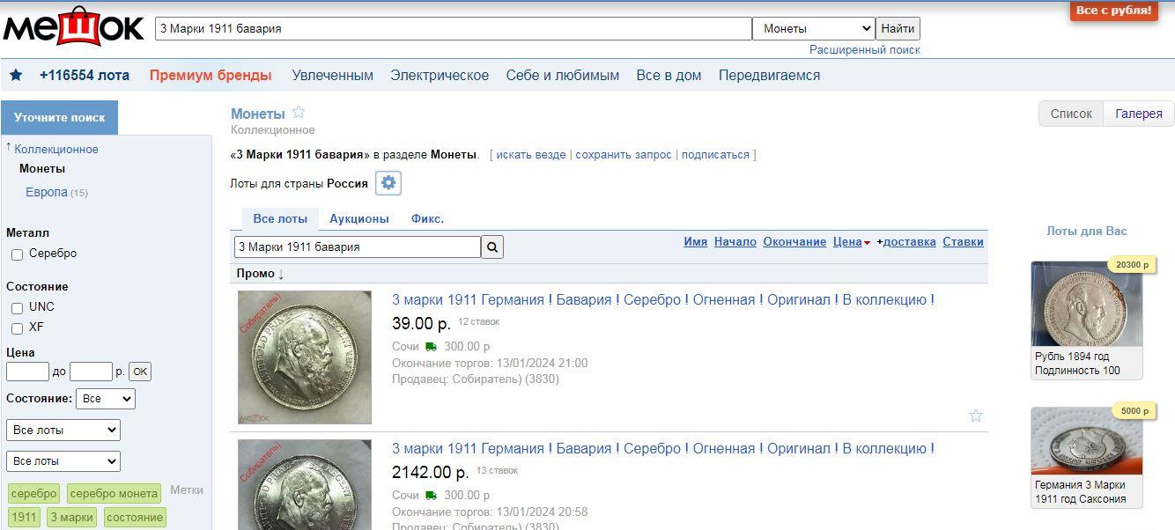
Task: Select Список view
Action: [1071, 114]
